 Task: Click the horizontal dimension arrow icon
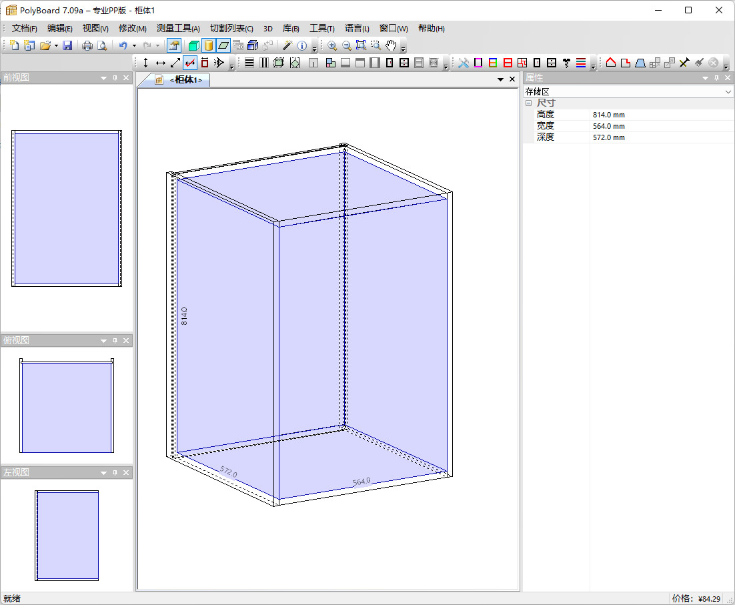coord(161,63)
